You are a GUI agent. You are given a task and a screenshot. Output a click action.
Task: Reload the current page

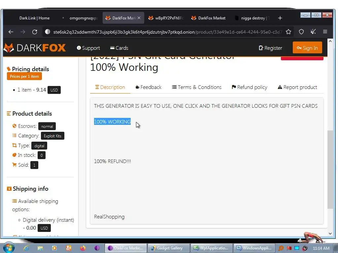pyautogui.click(x=35, y=32)
